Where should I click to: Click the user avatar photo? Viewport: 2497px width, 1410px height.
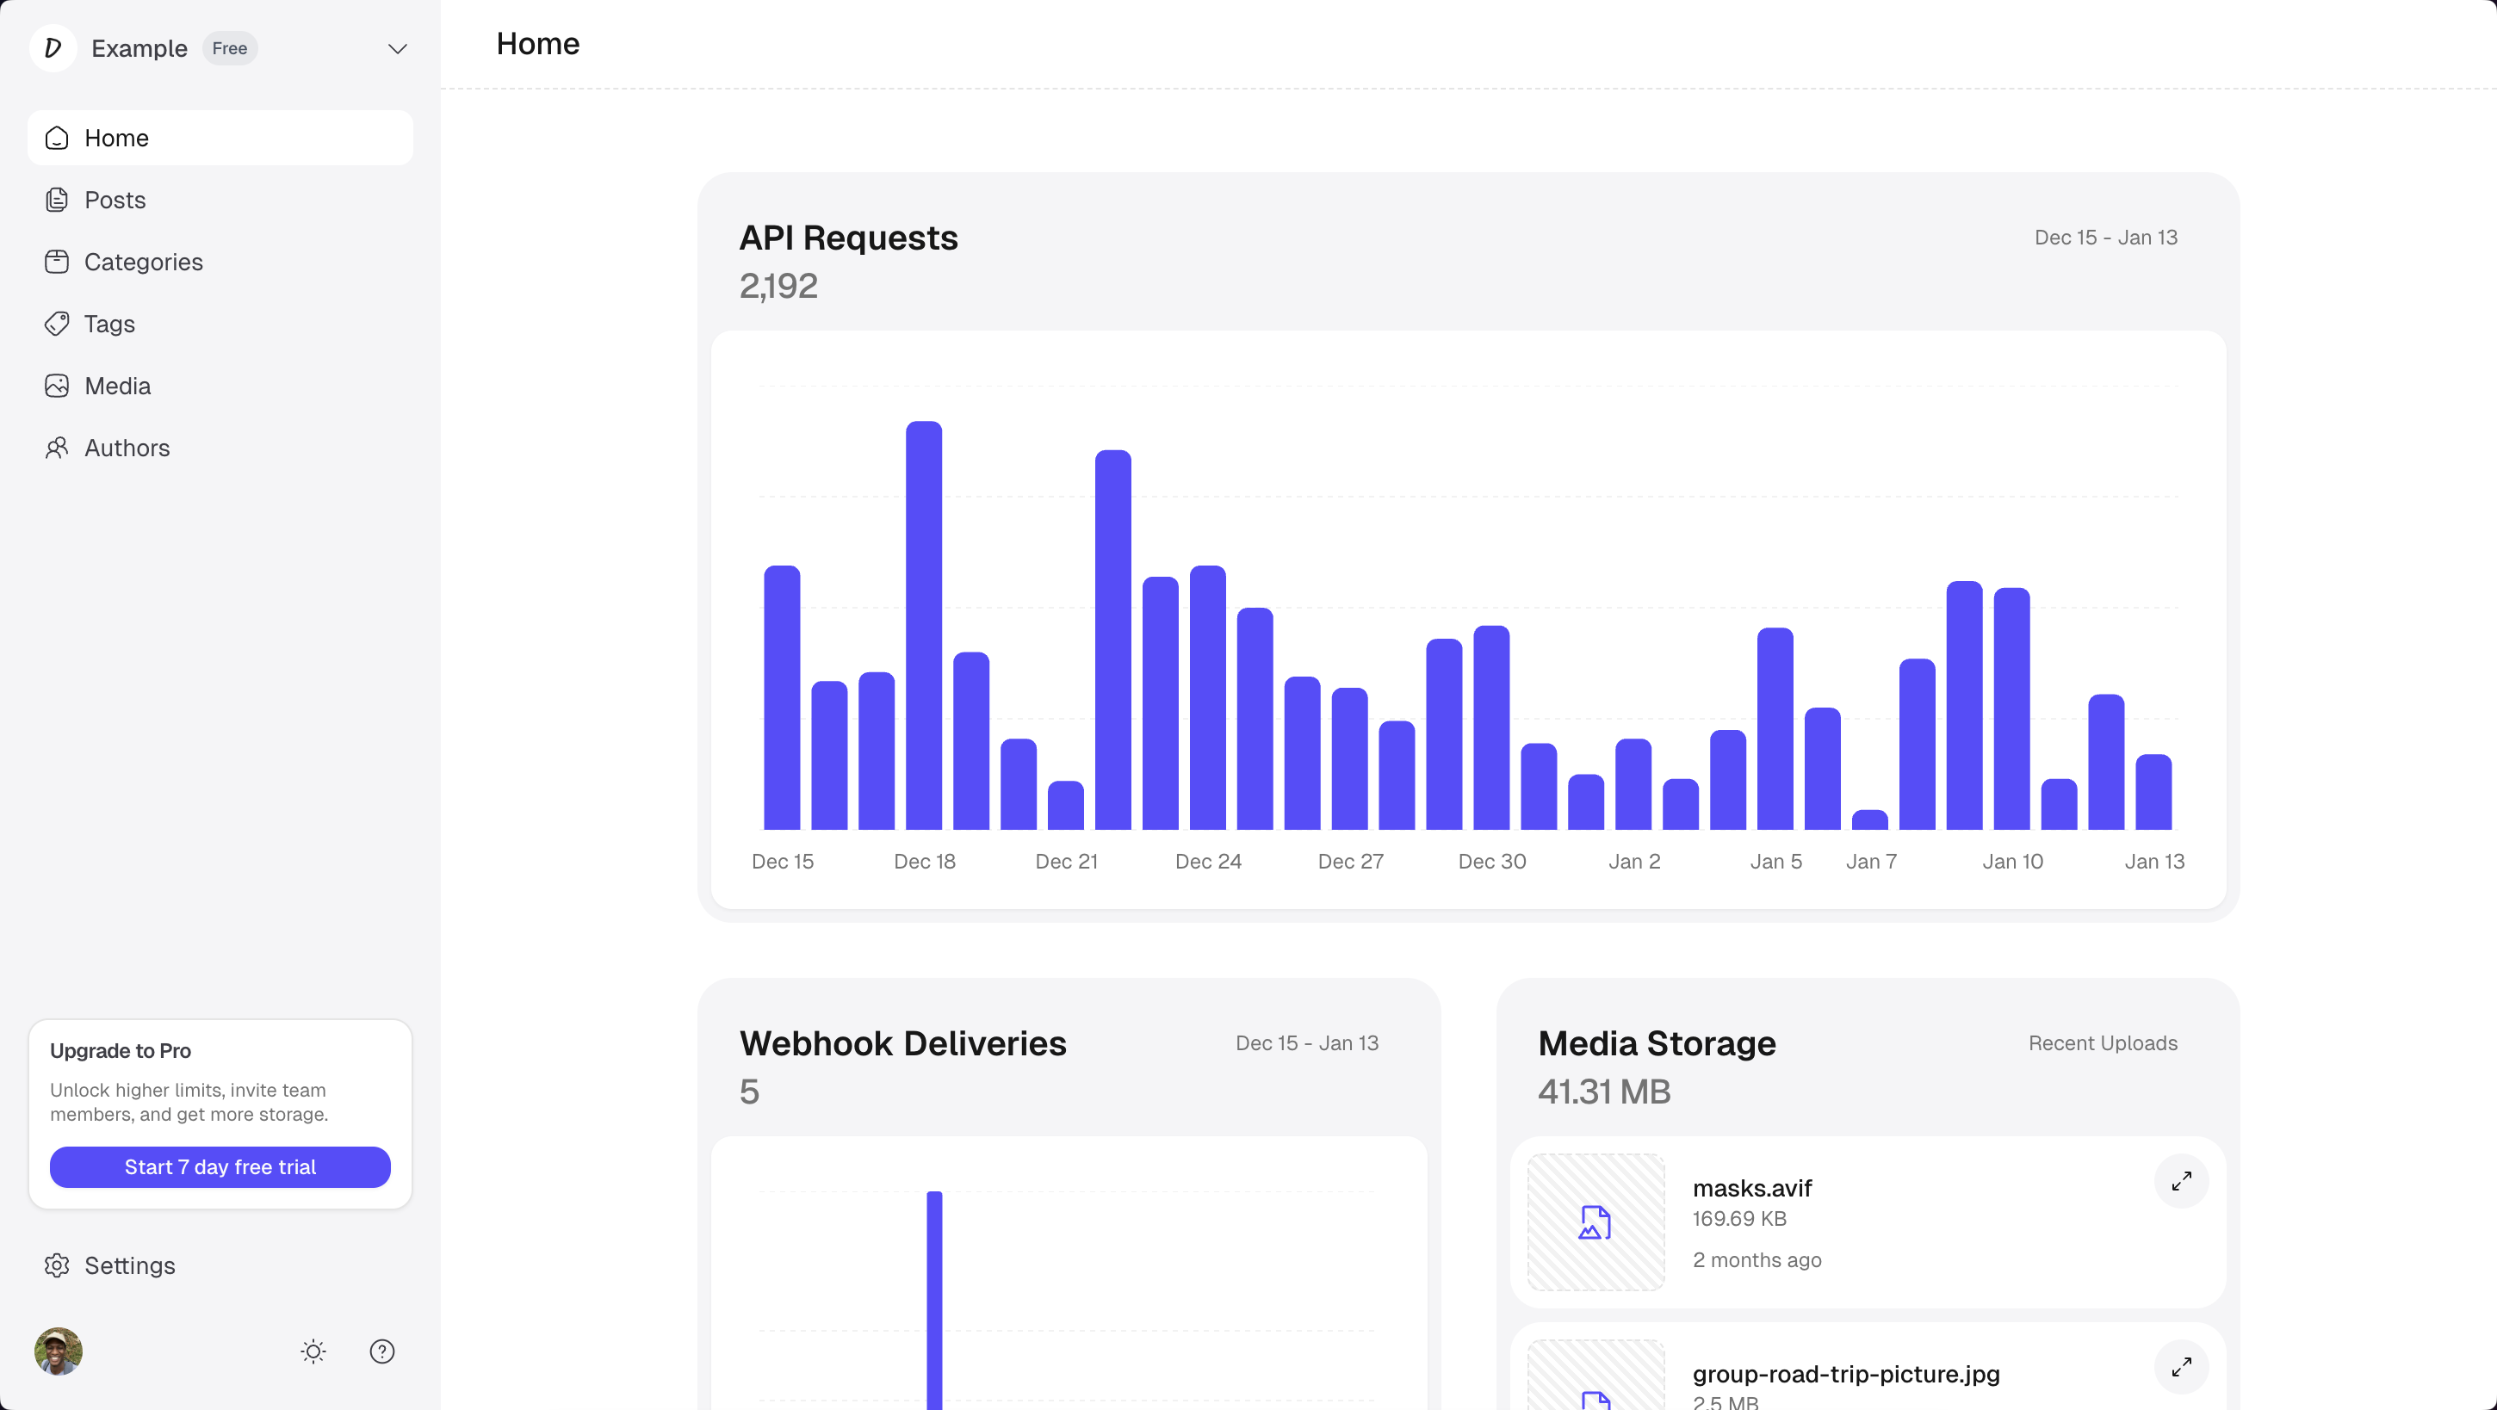59,1351
